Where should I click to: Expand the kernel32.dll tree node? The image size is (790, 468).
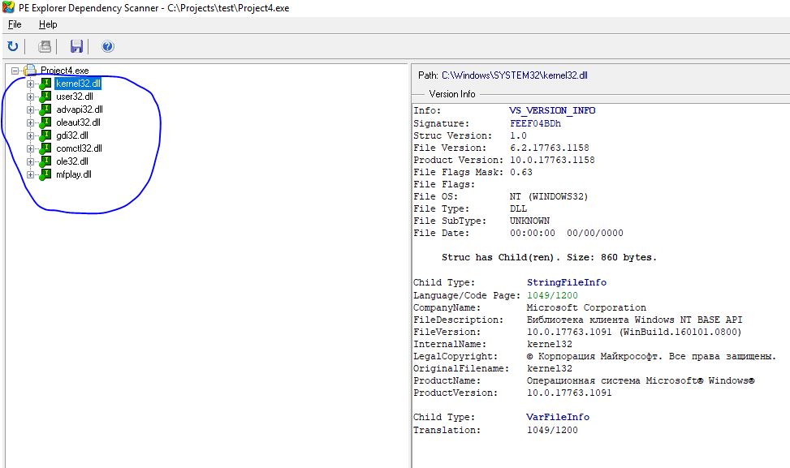tap(31, 84)
